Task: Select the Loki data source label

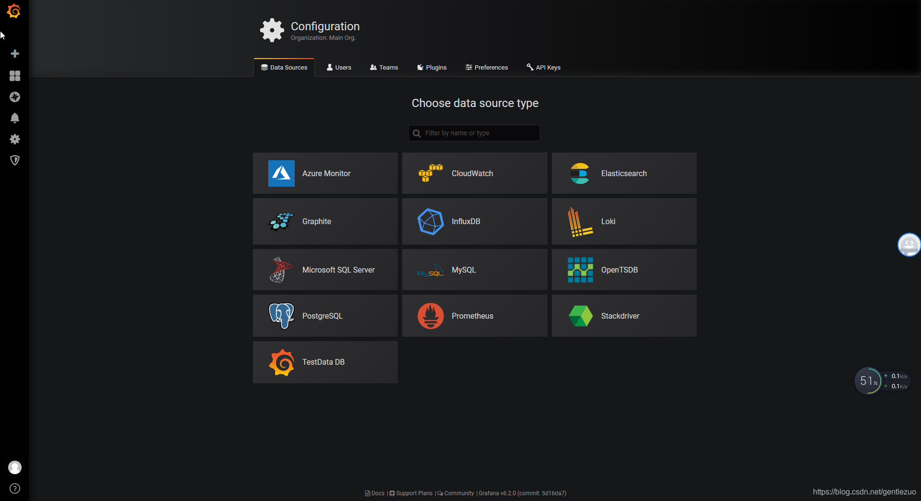Action: pos(608,222)
